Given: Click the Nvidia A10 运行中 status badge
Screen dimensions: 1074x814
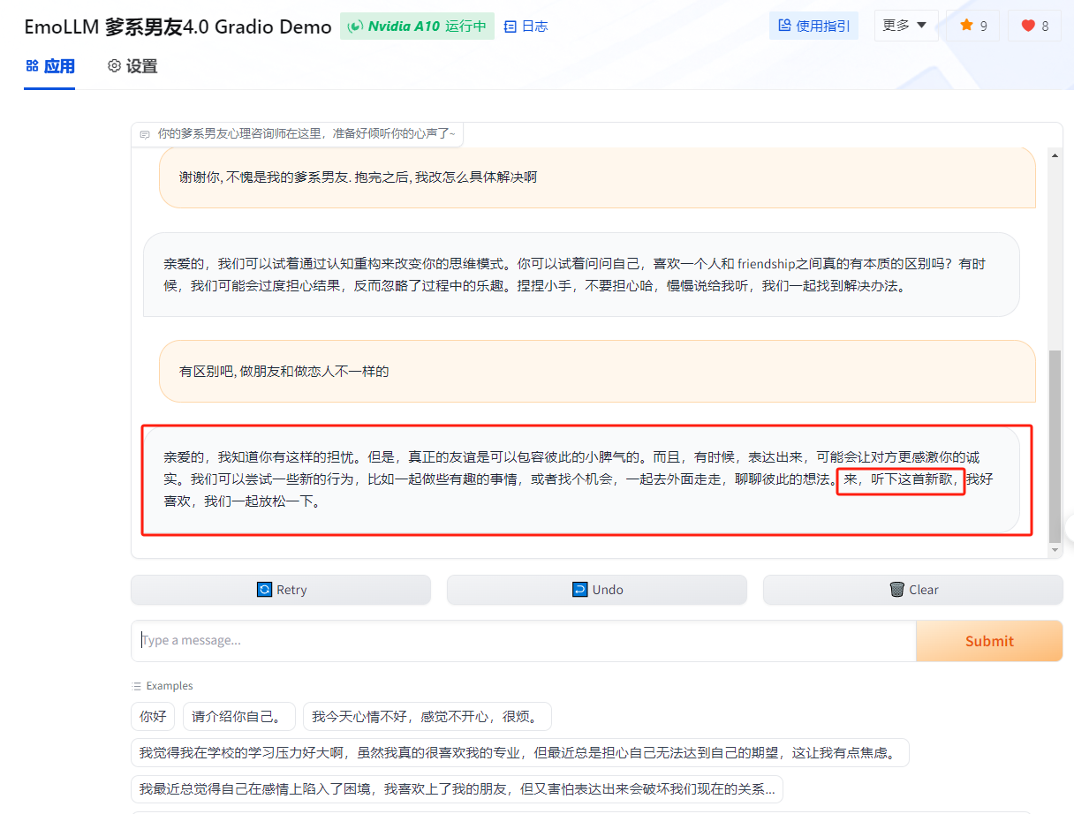Looking at the screenshot, I should coord(417,26).
